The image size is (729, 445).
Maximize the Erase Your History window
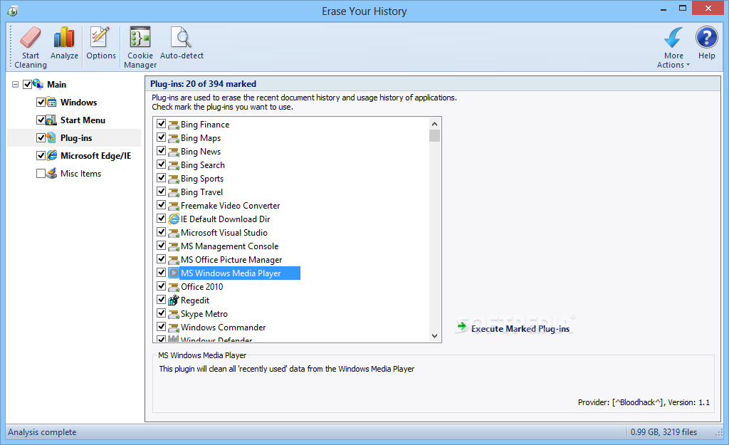point(683,9)
